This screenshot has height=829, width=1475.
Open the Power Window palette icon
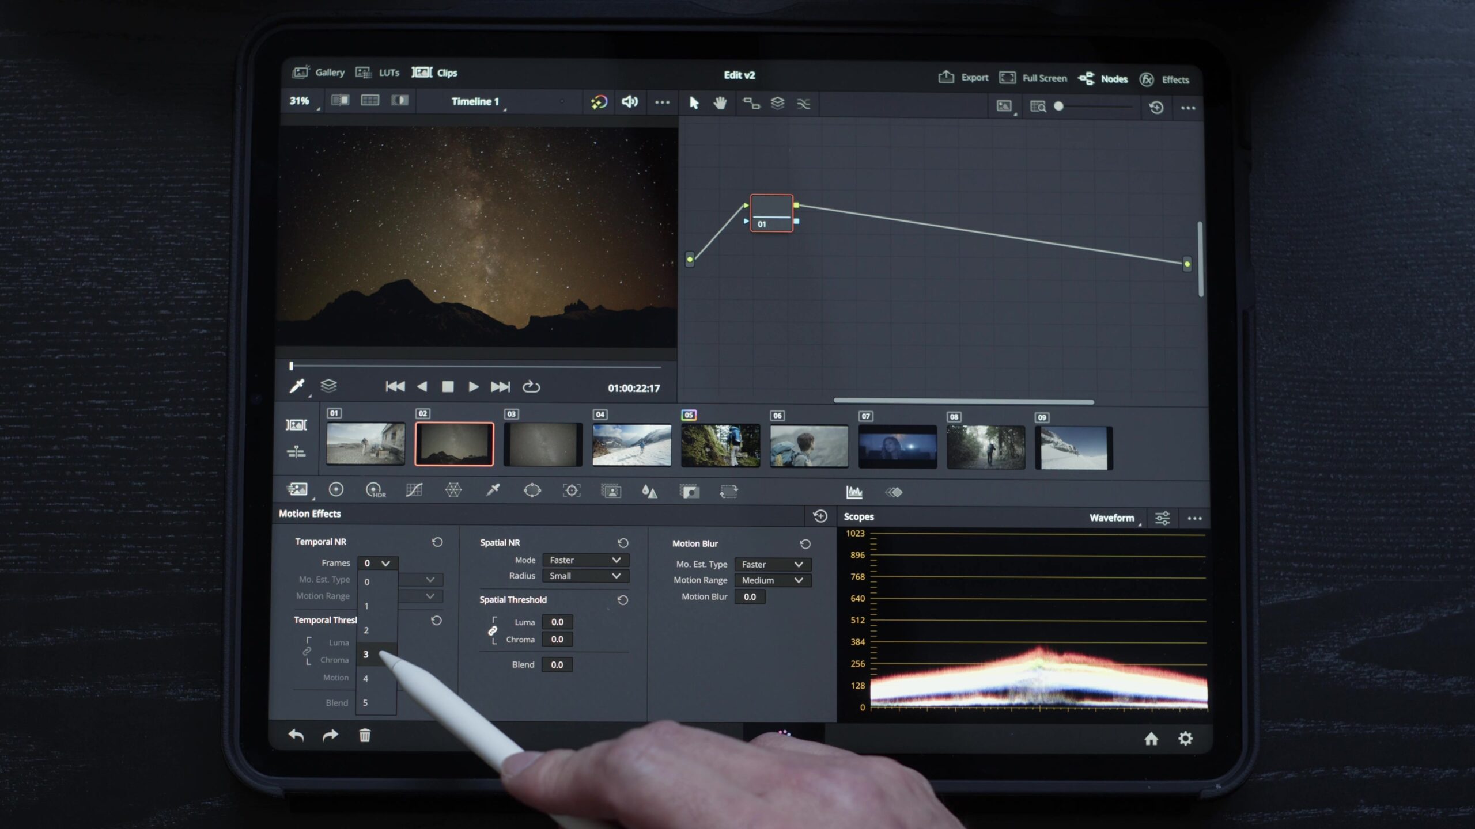point(532,490)
